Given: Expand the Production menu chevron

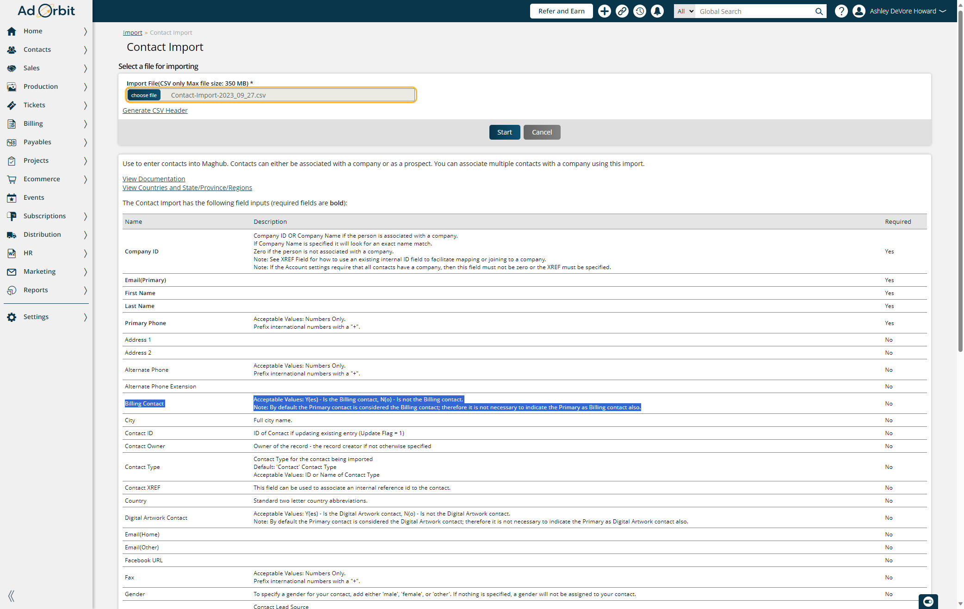Looking at the screenshot, I should click(x=85, y=86).
